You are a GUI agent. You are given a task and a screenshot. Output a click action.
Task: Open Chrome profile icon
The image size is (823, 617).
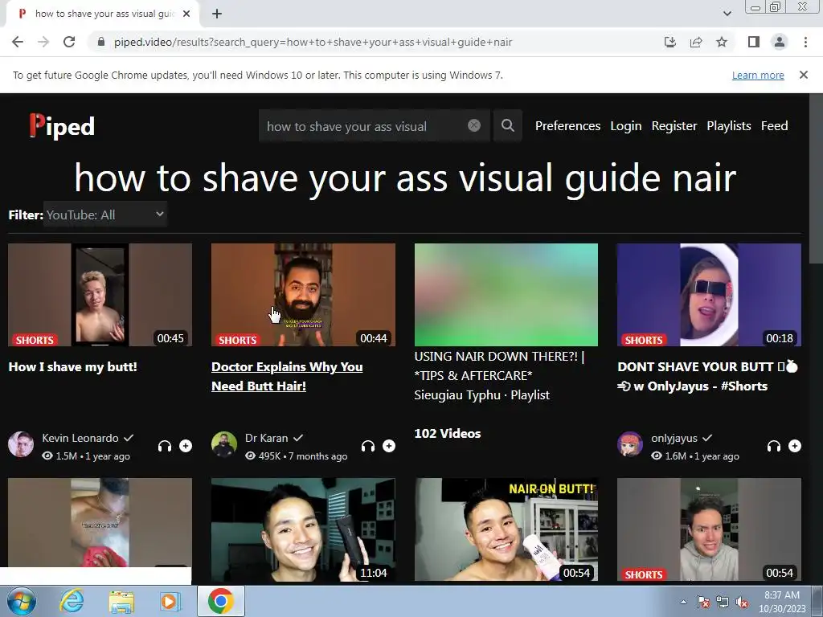pos(780,42)
